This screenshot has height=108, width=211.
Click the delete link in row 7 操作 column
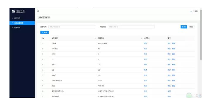(174, 75)
